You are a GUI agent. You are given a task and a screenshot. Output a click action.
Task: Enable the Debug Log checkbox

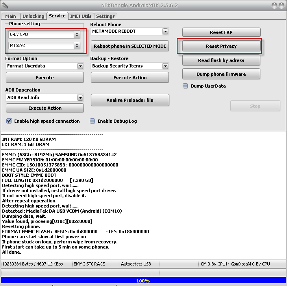tap(93, 121)
